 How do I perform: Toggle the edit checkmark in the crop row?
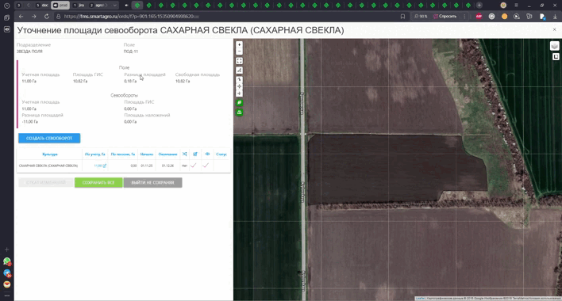coord(194,166)
